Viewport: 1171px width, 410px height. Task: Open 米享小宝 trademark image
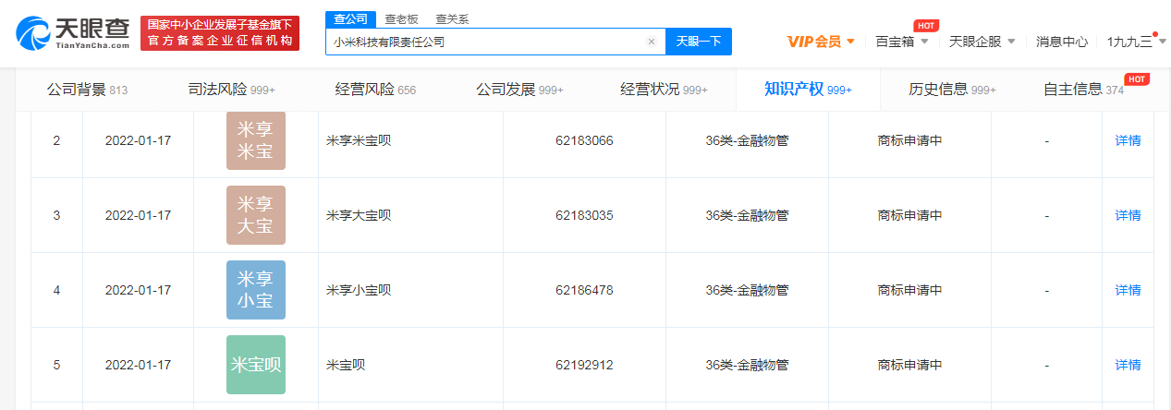point(256,290)
